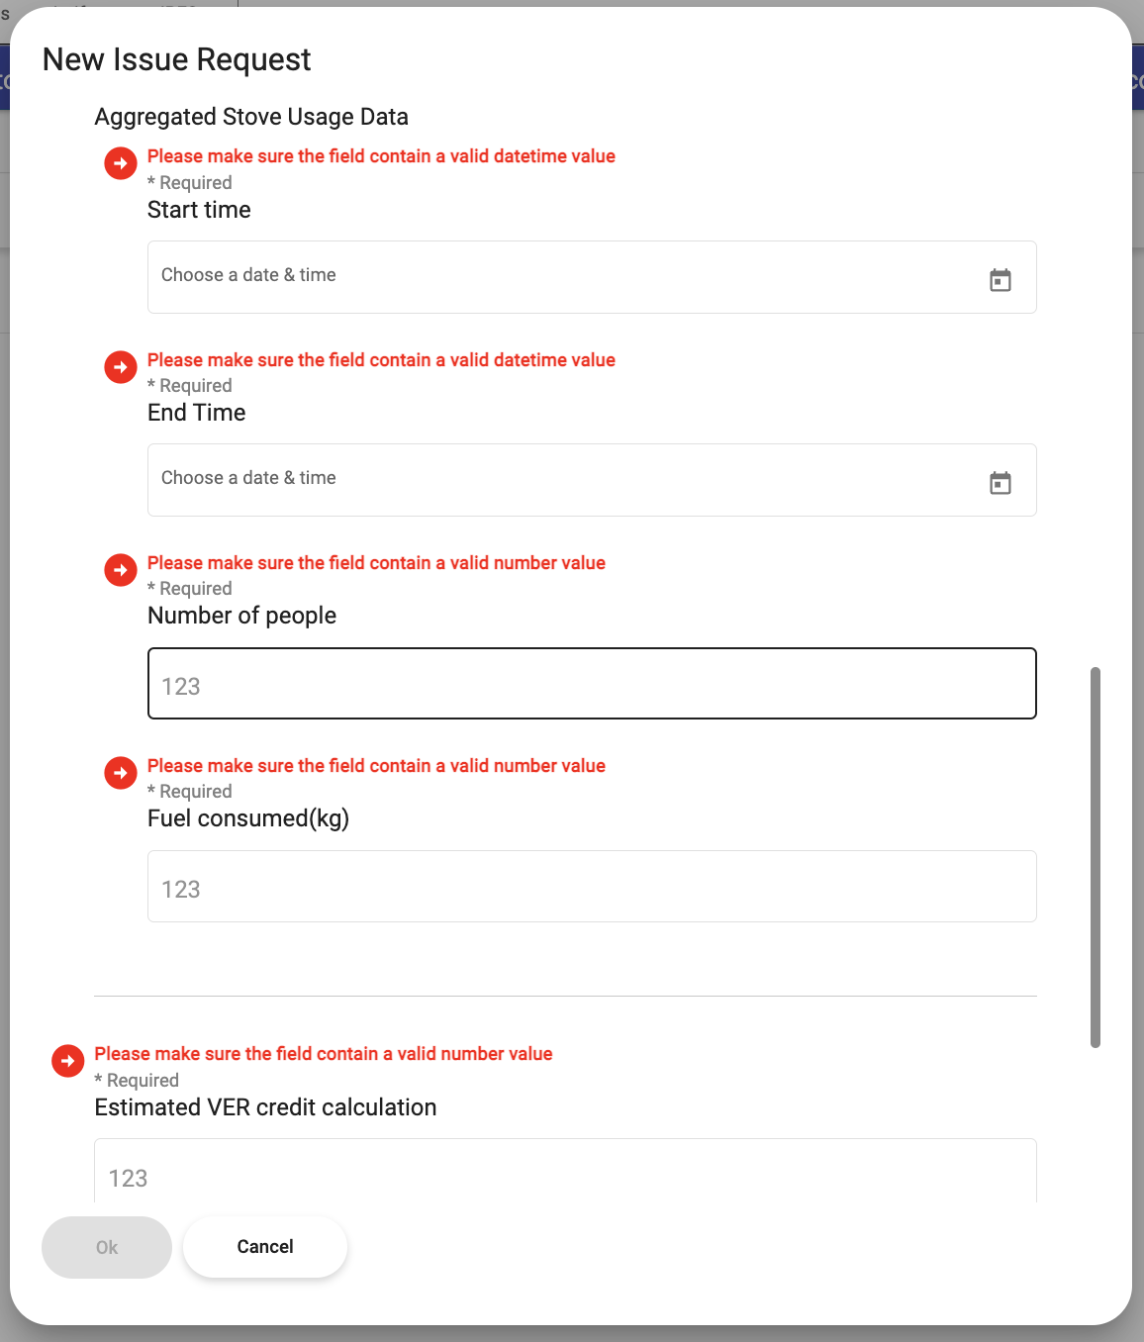
Task: Focus the Start time date & time field
Action: [564, 277]
